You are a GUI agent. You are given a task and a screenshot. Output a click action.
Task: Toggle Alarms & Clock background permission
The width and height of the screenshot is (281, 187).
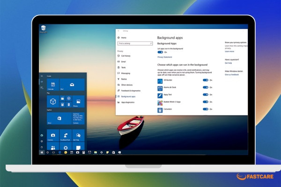[206, 87]
